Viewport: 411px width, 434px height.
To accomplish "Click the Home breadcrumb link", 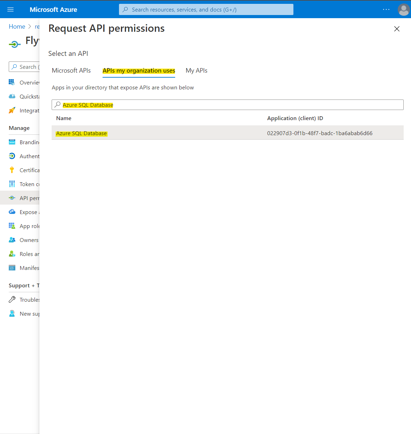I will (17, 27).
